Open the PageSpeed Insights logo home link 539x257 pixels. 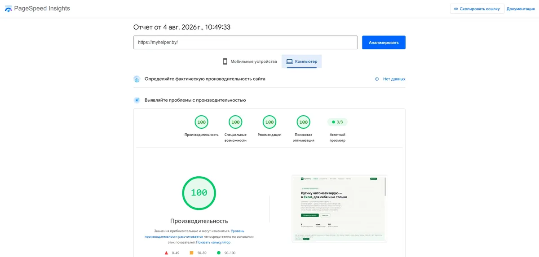click(x=37, y=9)
